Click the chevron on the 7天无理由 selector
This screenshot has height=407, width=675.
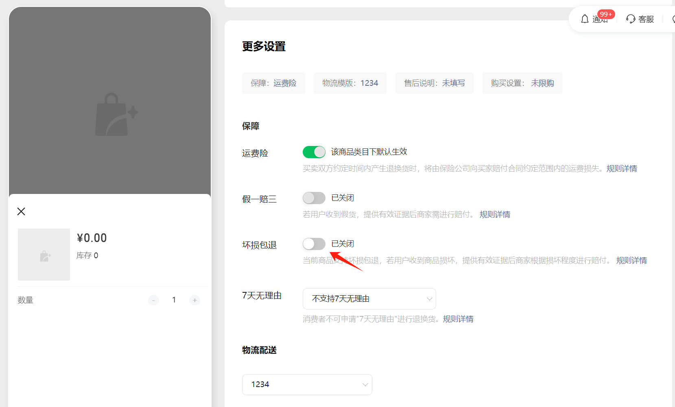429,298
